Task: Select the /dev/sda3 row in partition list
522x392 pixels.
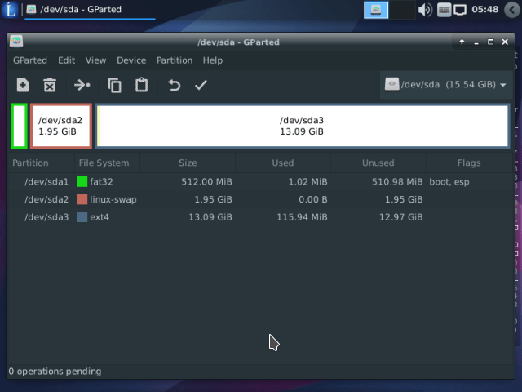Action: tap(261, 217)
